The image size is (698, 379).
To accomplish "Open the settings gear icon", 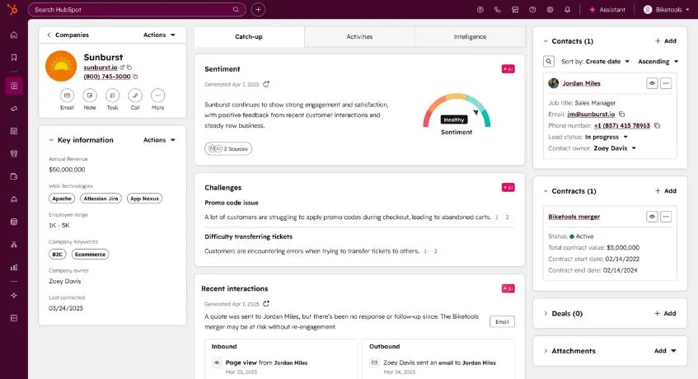I will point(550,10).
